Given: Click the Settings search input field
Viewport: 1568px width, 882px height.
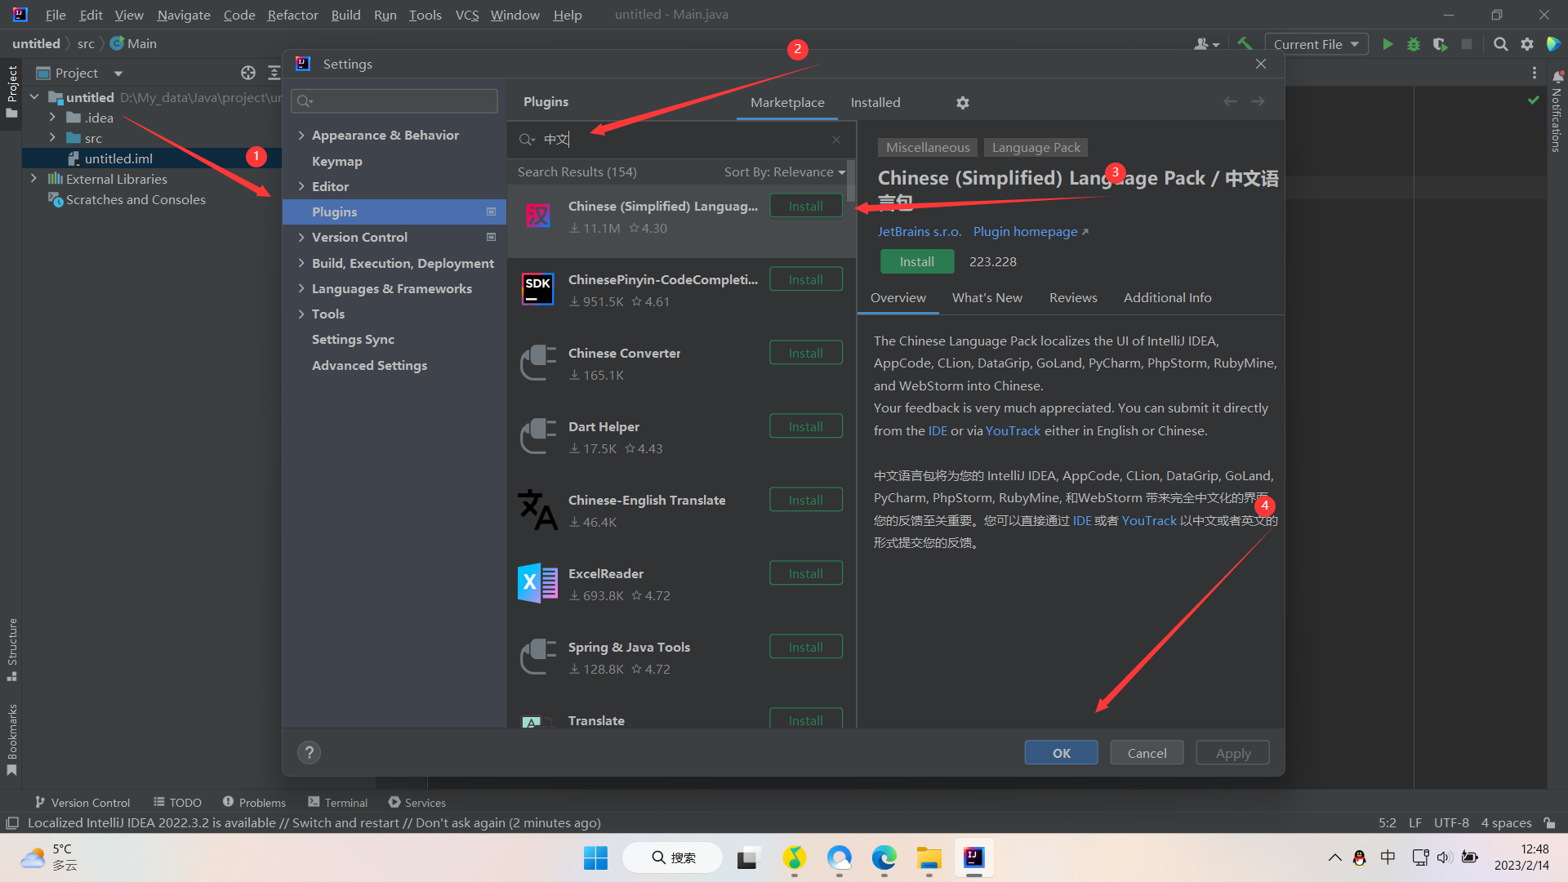Looking at the screenshot, I should point(394,100).
